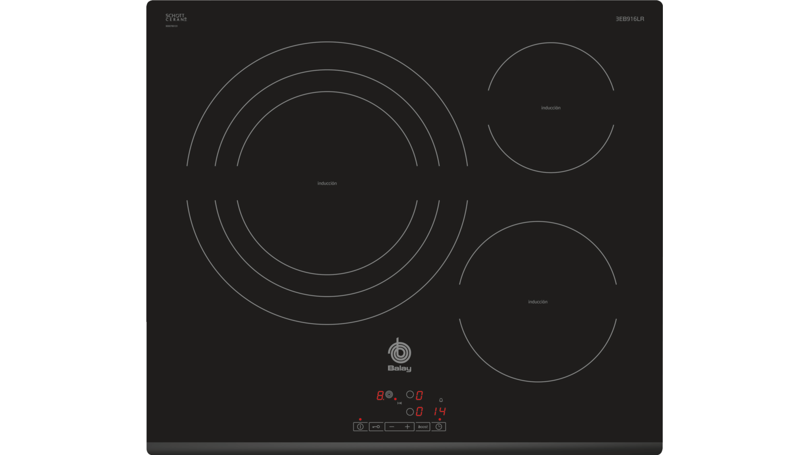Image resolution: width=809 pixels, height=455 pixels.
Task: Select the upper circle zone indicator
Action: click(x=410, y=394)
